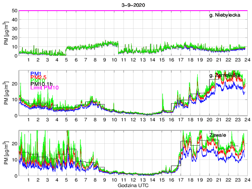Click the 50 tick on top plot's y-axis
The height and width of the screenshot is (189, 252).
click(x=14, y=11)
